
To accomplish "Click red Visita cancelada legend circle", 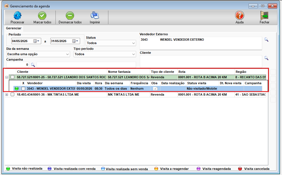I will (x=240, y=168).
